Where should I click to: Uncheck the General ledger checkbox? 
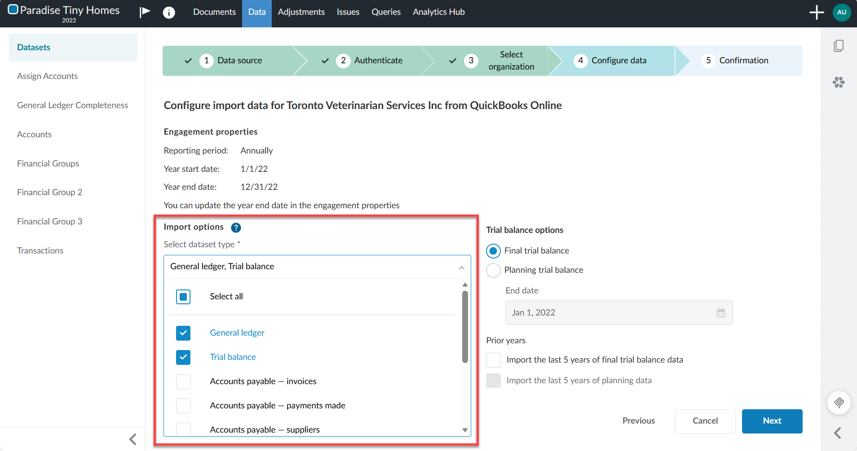[x=183, y=333]
